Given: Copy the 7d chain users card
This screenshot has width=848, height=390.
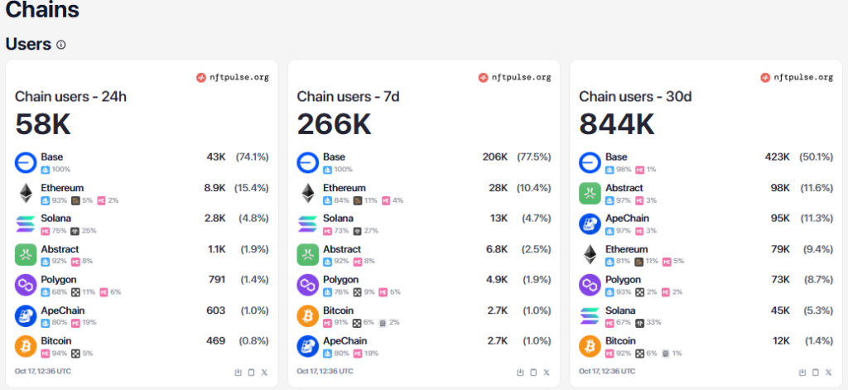Looking at the screenshot, I should pyautogui.click(x=533, y=372).
